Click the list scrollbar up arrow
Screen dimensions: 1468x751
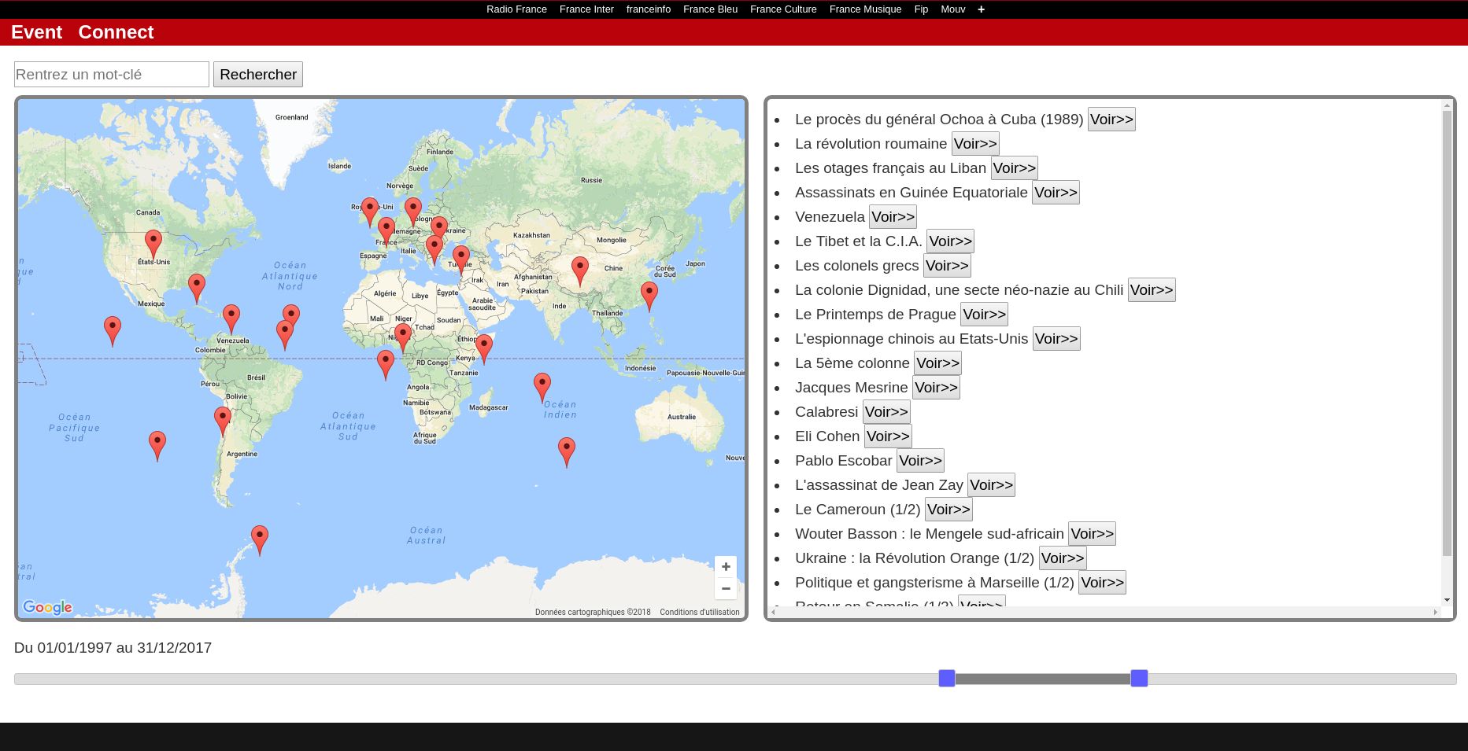pos(1447,105)
